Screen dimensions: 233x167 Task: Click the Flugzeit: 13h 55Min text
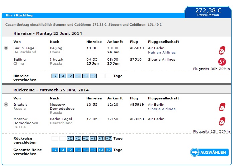click(211, 131)
